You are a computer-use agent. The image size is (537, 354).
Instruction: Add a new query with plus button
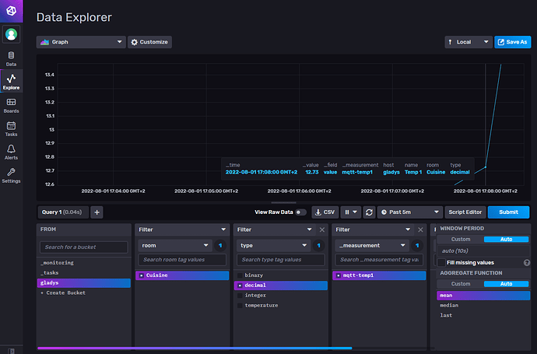pos(97,212)
